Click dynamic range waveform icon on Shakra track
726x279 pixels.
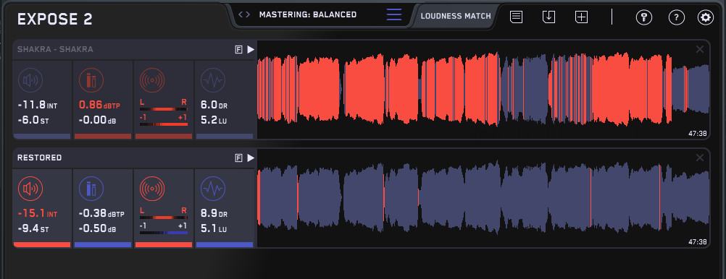tap(213, 80)
